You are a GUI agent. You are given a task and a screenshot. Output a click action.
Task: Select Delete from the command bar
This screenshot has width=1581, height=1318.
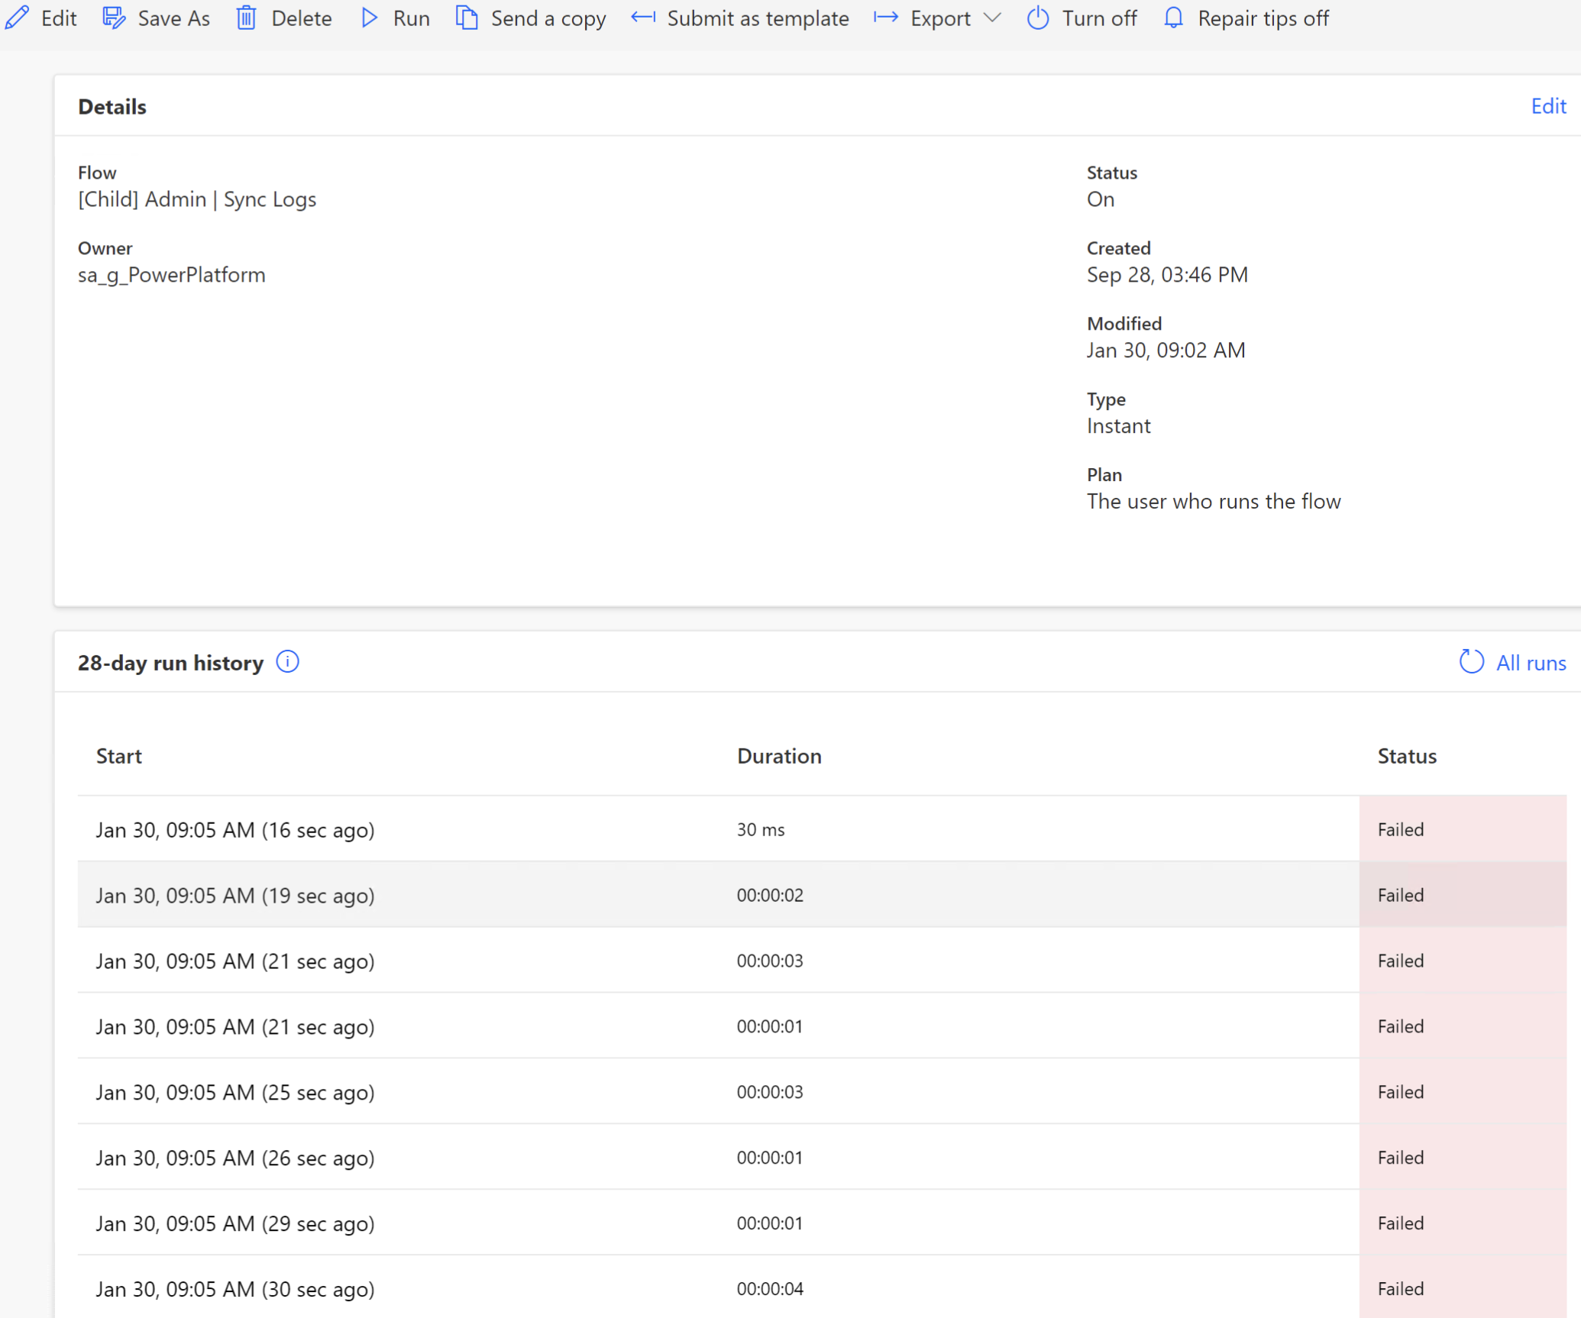click(x=301, y=18)
